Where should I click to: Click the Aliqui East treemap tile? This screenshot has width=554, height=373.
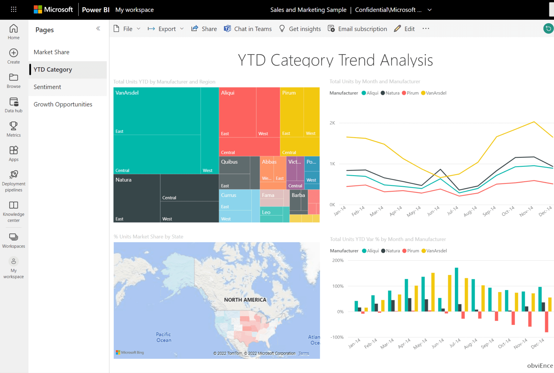tap(238, 112)
